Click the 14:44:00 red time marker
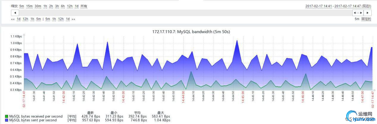377x124 pixels. [x=184, y=97]
